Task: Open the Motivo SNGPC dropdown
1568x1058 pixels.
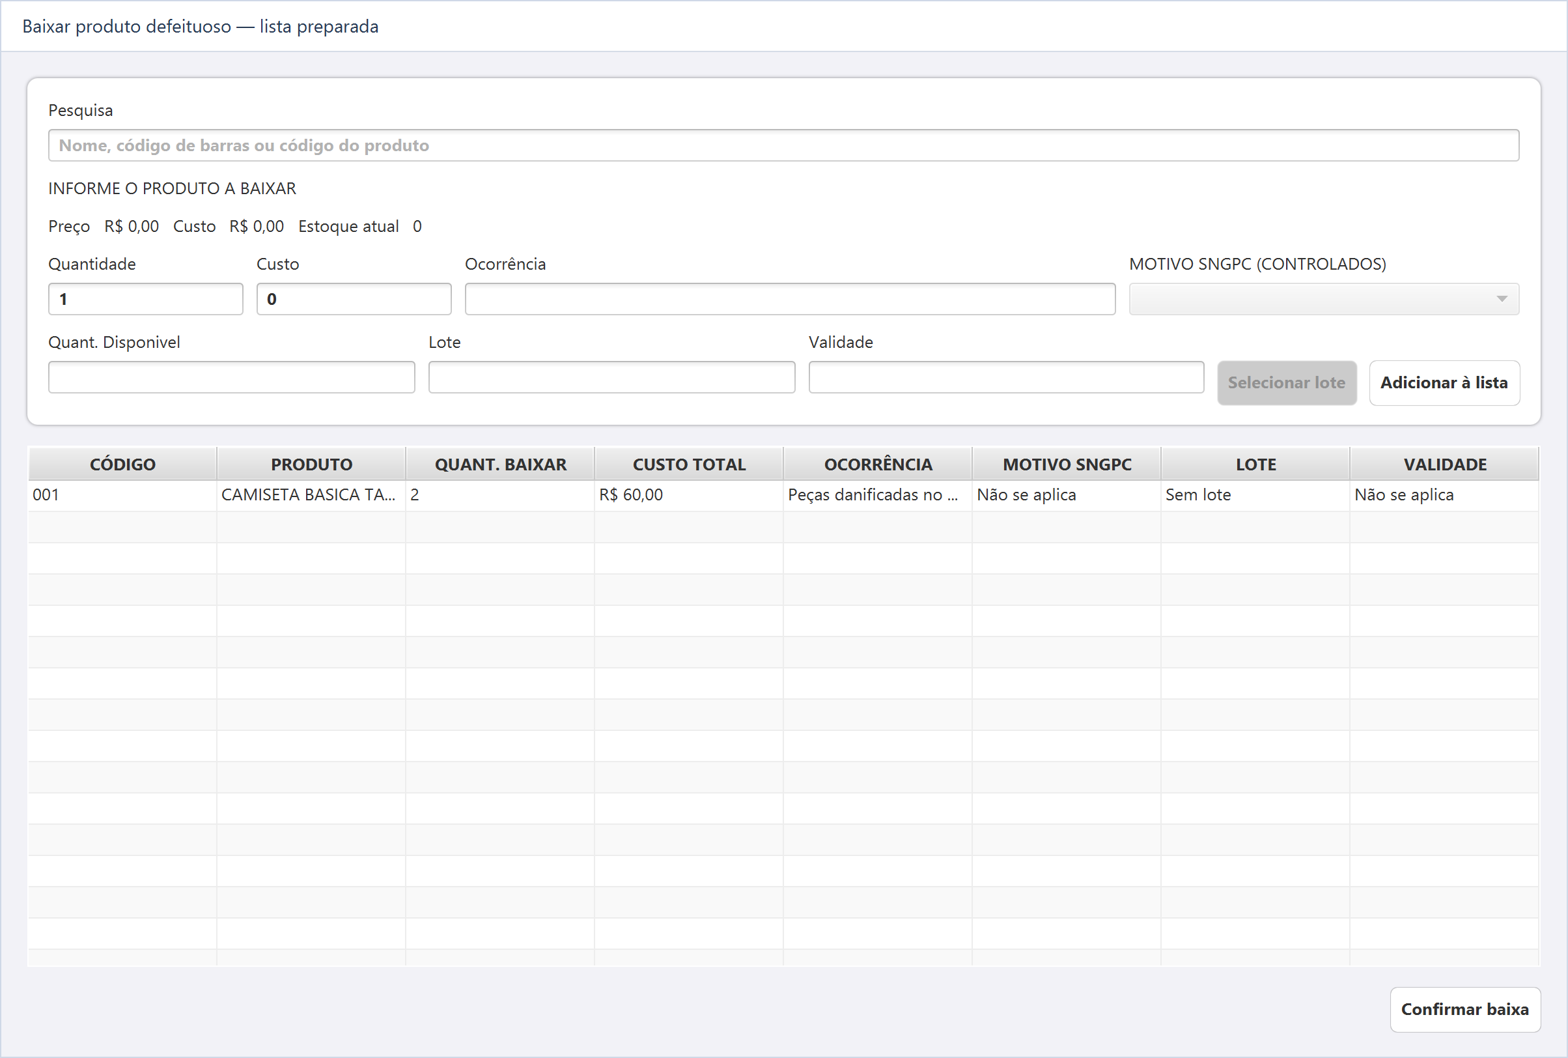Action: pyautogui.click(x=1324, y=299)
